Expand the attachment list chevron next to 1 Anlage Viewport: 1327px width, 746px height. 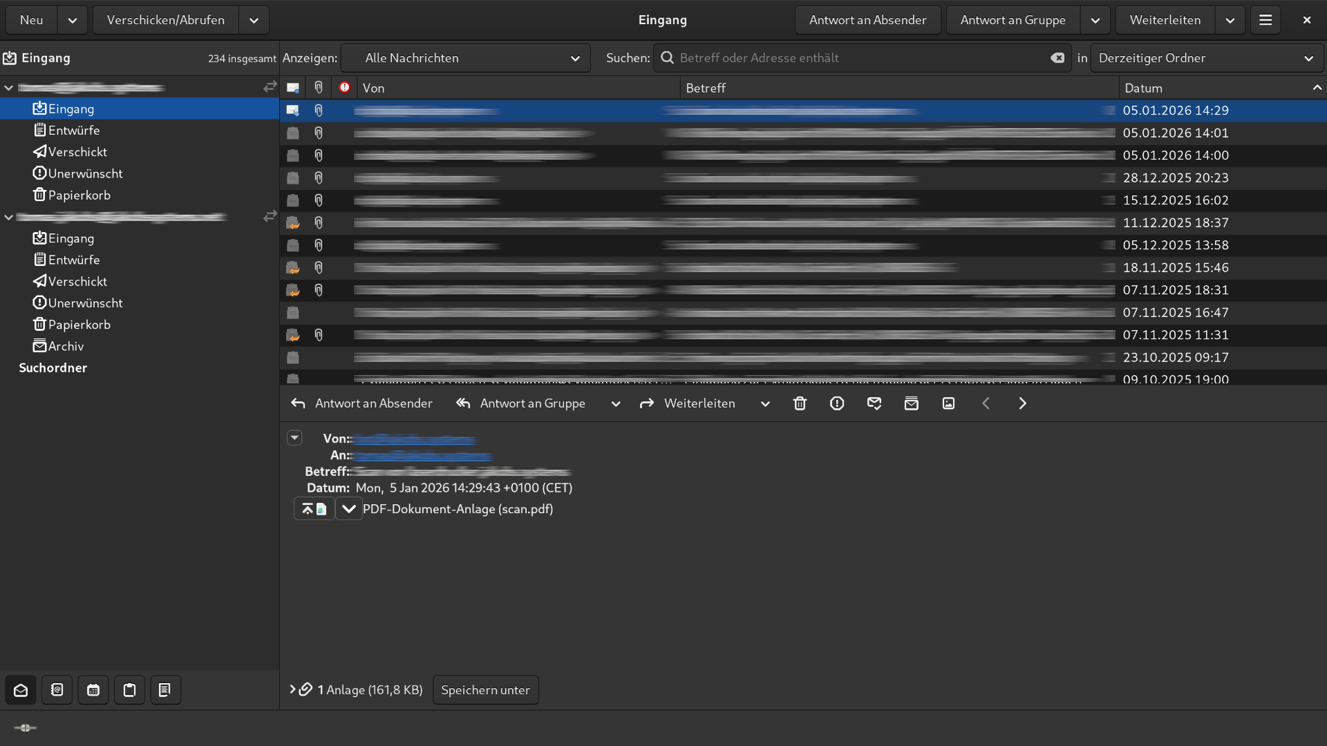click(292, 689)
